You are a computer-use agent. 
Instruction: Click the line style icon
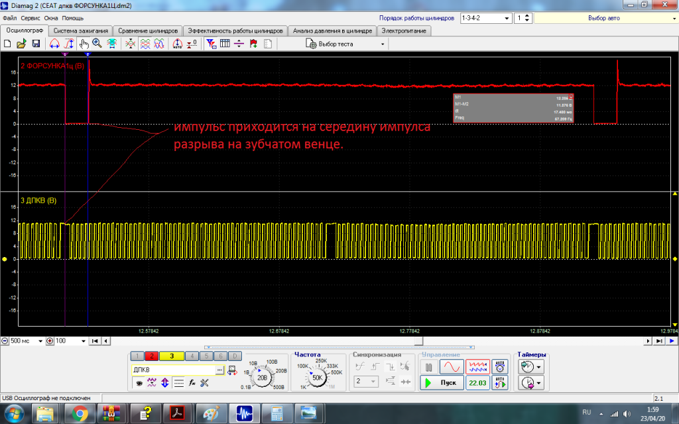(178, 383)
